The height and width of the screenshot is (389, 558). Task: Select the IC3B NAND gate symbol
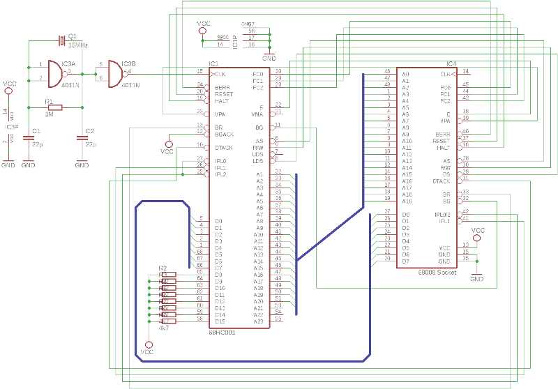tap(117, 74)
